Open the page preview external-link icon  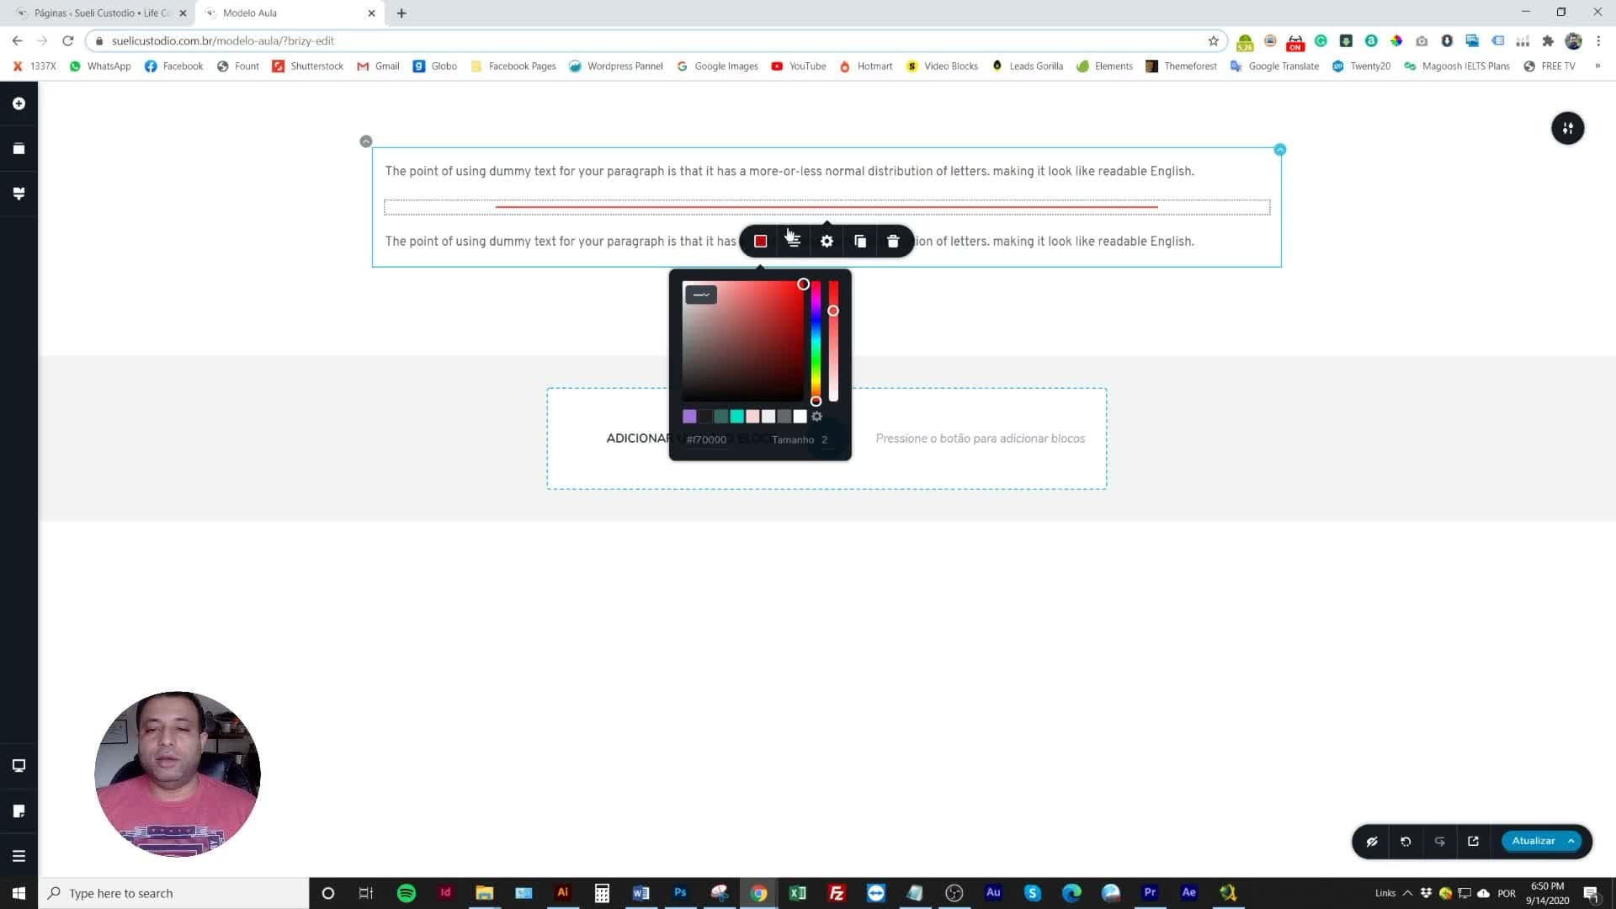[1473, 841]
